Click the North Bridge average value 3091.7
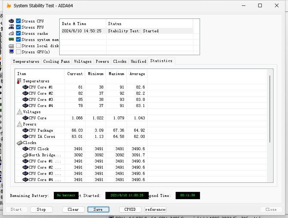Image resolution: width=288 pixels, height=218 pixels. [x=138, y=155]
